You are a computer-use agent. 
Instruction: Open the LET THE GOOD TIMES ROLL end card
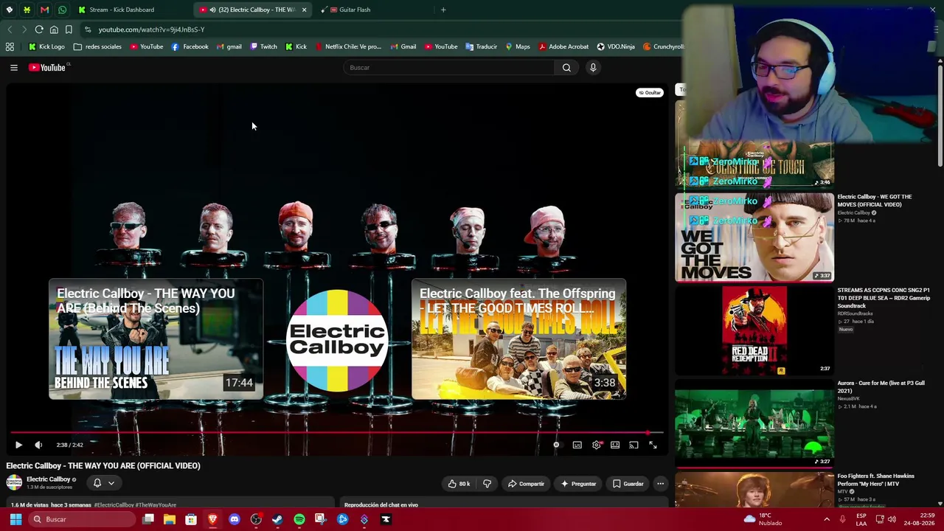click(519, 339)
